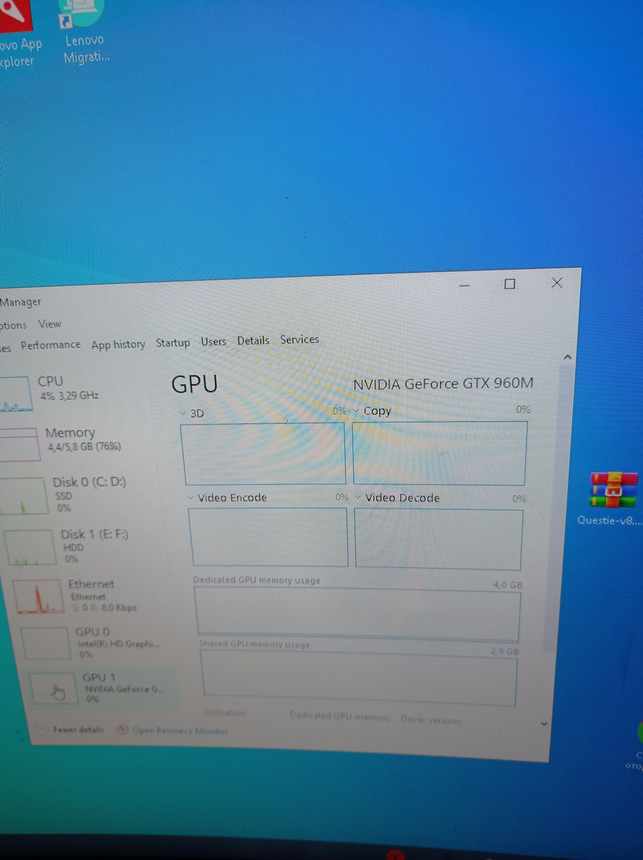This screenshot has height=860, width=643.
Task: Click the Copy utilization graph
Action: pos(439,453)
